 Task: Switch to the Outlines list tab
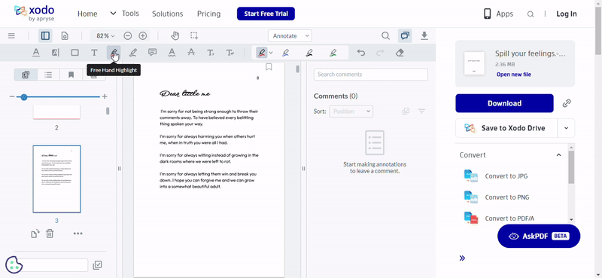tap(48, 75)
